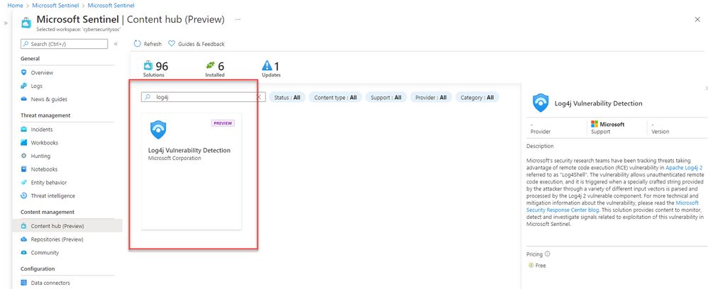Open the Category filter dropdown
708x289 pixels.
pyautogui.click(x=477, y=97)
